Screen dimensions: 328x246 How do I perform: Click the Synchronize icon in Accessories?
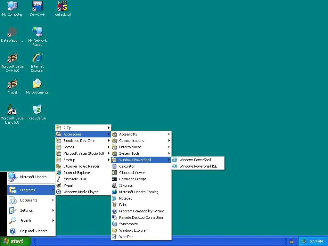tap(114, 224)
